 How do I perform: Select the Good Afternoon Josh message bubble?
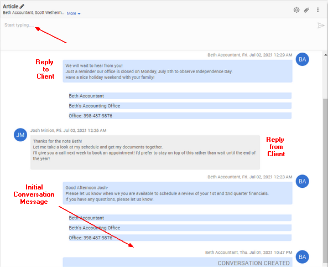[178, 193]
